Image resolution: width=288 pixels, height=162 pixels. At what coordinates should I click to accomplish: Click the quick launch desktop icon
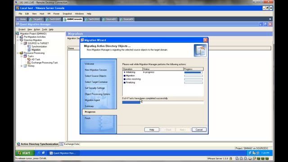coord(44,153)
